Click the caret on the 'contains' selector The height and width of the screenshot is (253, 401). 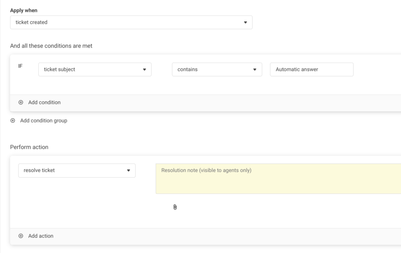pos(255,69)
